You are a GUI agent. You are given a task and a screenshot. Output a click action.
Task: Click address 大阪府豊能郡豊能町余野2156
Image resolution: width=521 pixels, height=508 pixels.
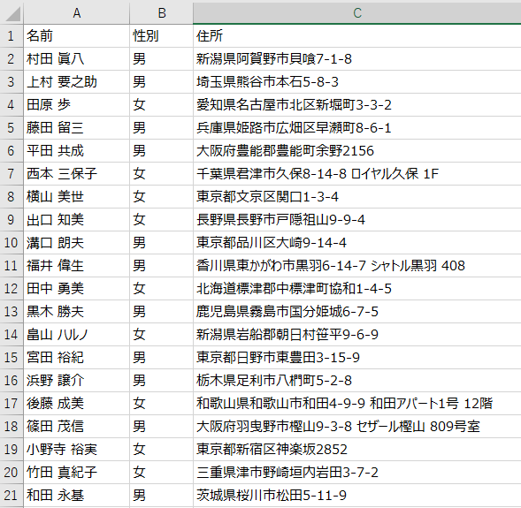tap(357, 151)
